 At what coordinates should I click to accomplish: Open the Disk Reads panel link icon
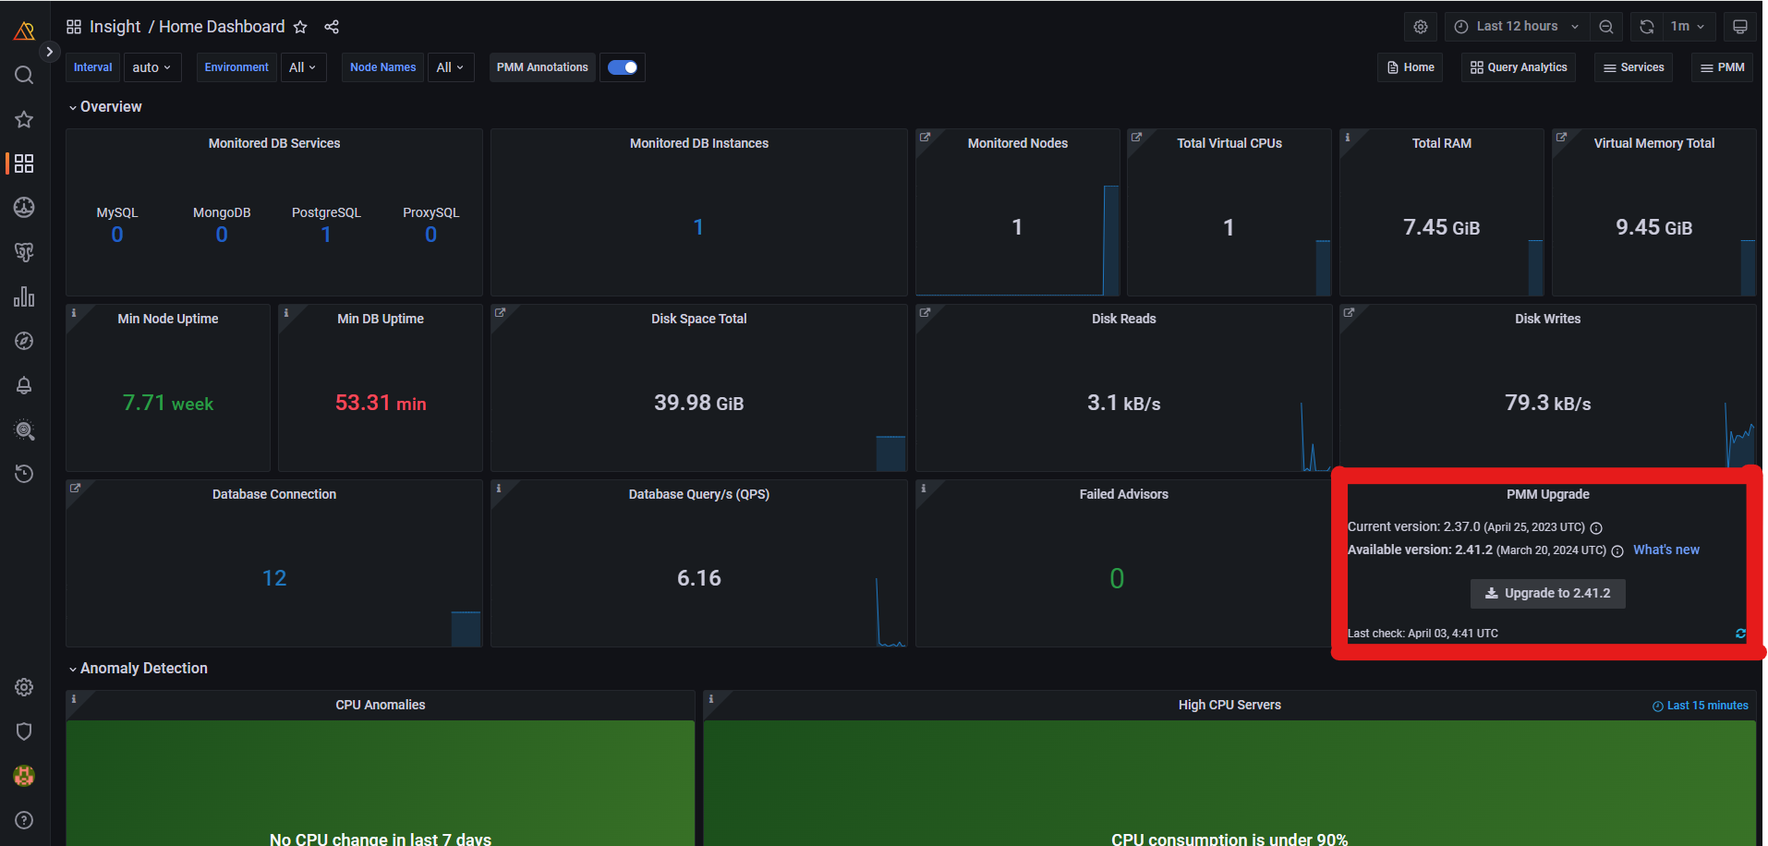tap(925, 313)
